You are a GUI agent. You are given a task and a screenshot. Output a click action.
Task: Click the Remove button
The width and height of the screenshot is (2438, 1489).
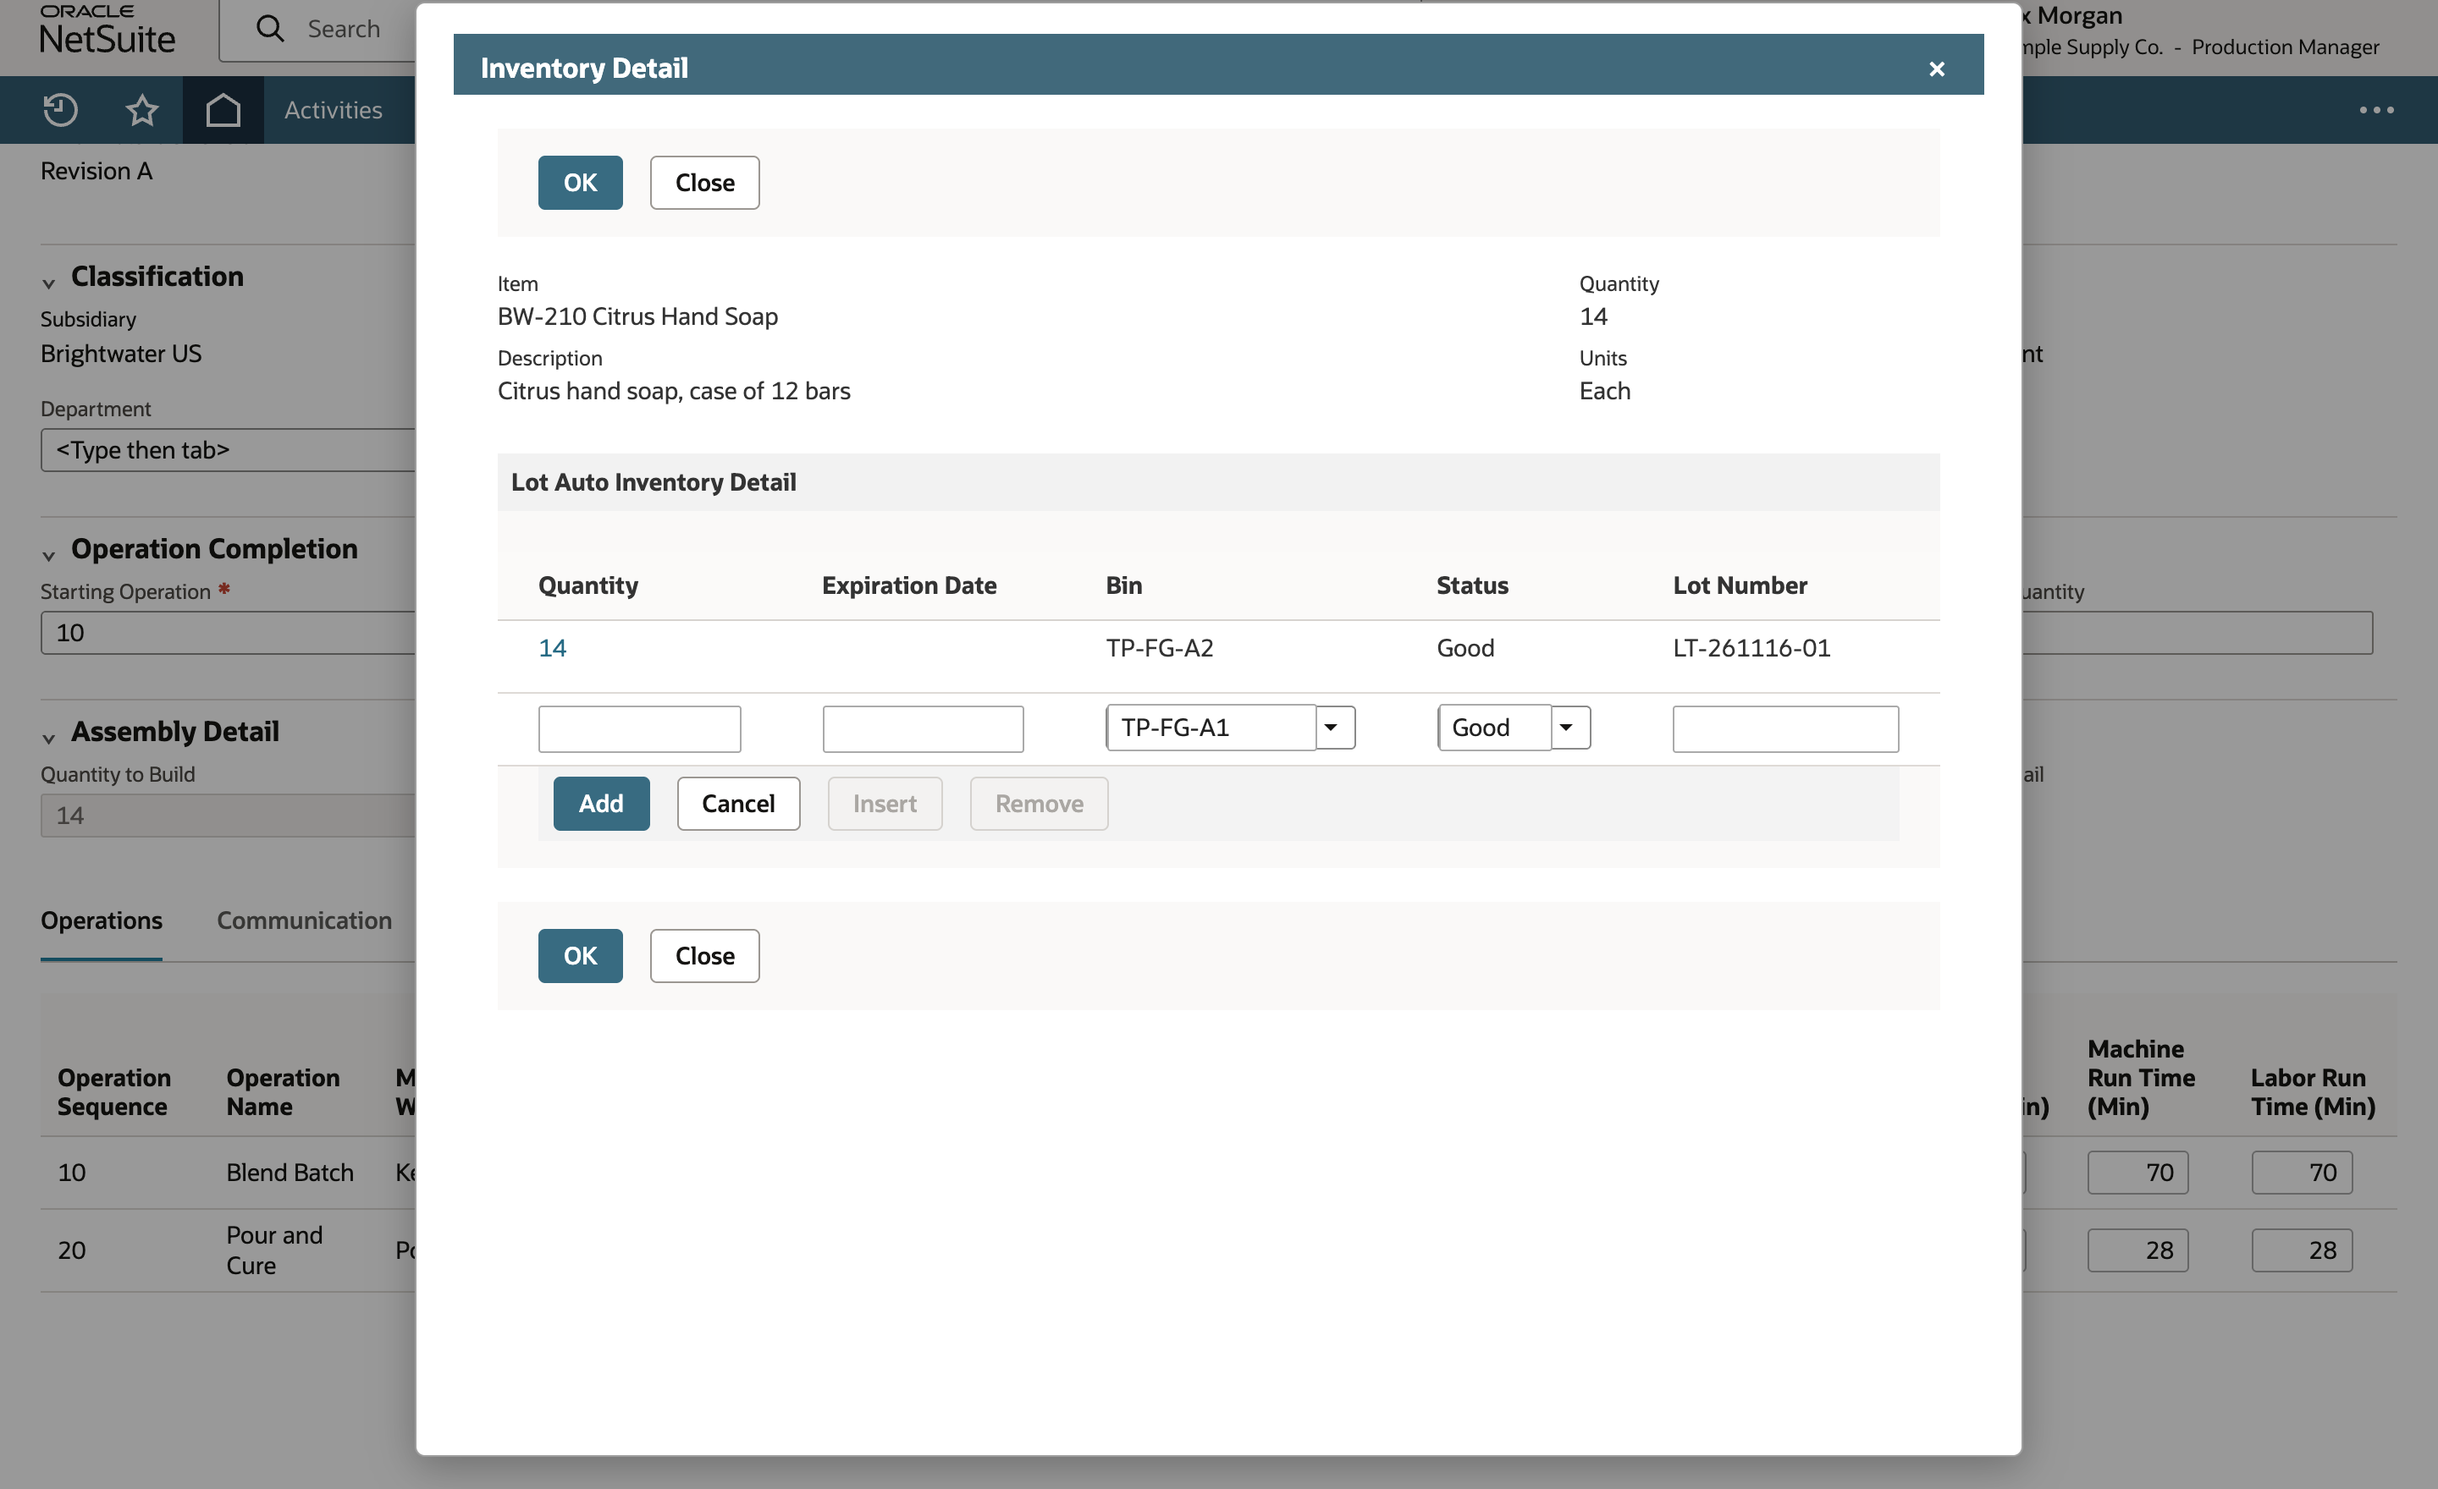tap(1039, 803)
